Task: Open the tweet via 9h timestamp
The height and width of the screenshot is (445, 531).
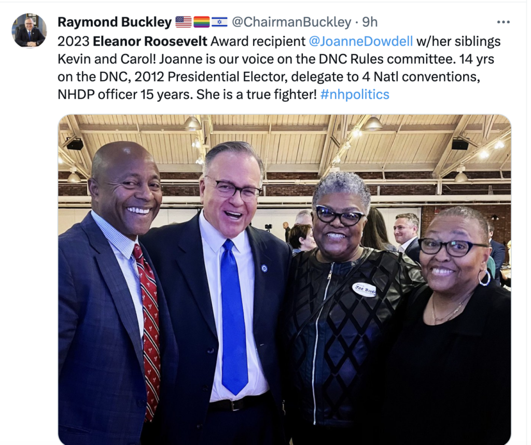Action: pos(370,22)
